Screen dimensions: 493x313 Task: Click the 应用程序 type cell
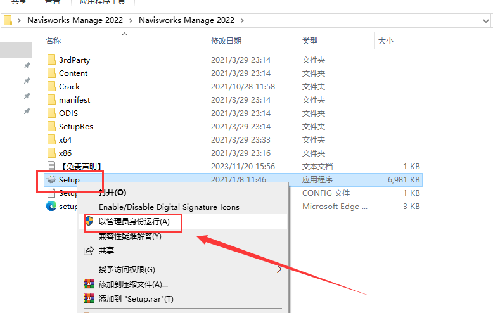(317, 179)
